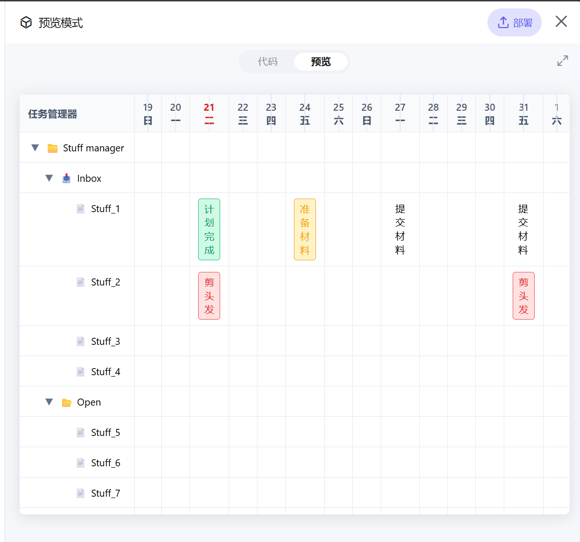Select the date 27 column header

click(400, 114)
